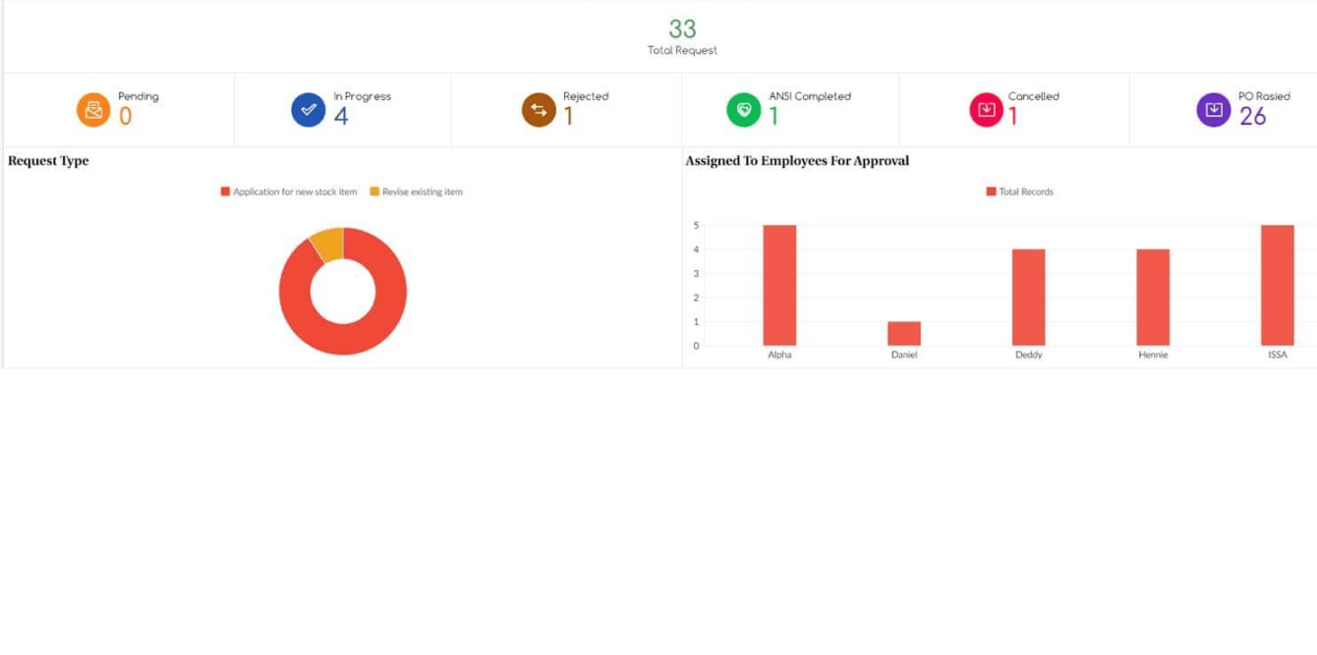Open the Cancelled count 1
Viewport: 1317px width, 655px height.
(1013, 117)
